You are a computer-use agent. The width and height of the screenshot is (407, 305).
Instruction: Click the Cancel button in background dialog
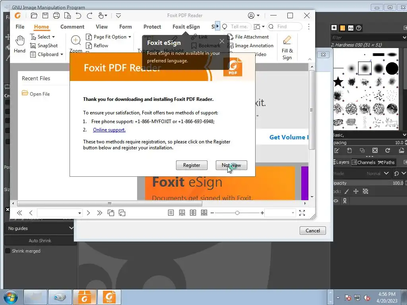pyautogui.click(x=312, y=231)
